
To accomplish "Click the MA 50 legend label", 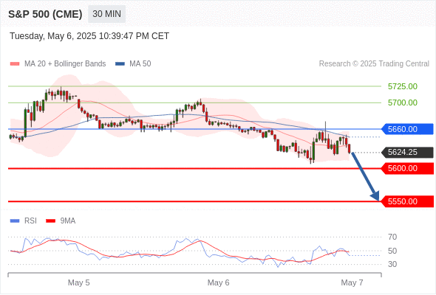I will pos(140,64).
